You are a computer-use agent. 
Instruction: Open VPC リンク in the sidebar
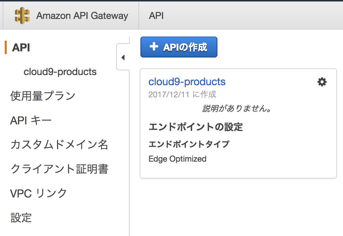point(38,193)
